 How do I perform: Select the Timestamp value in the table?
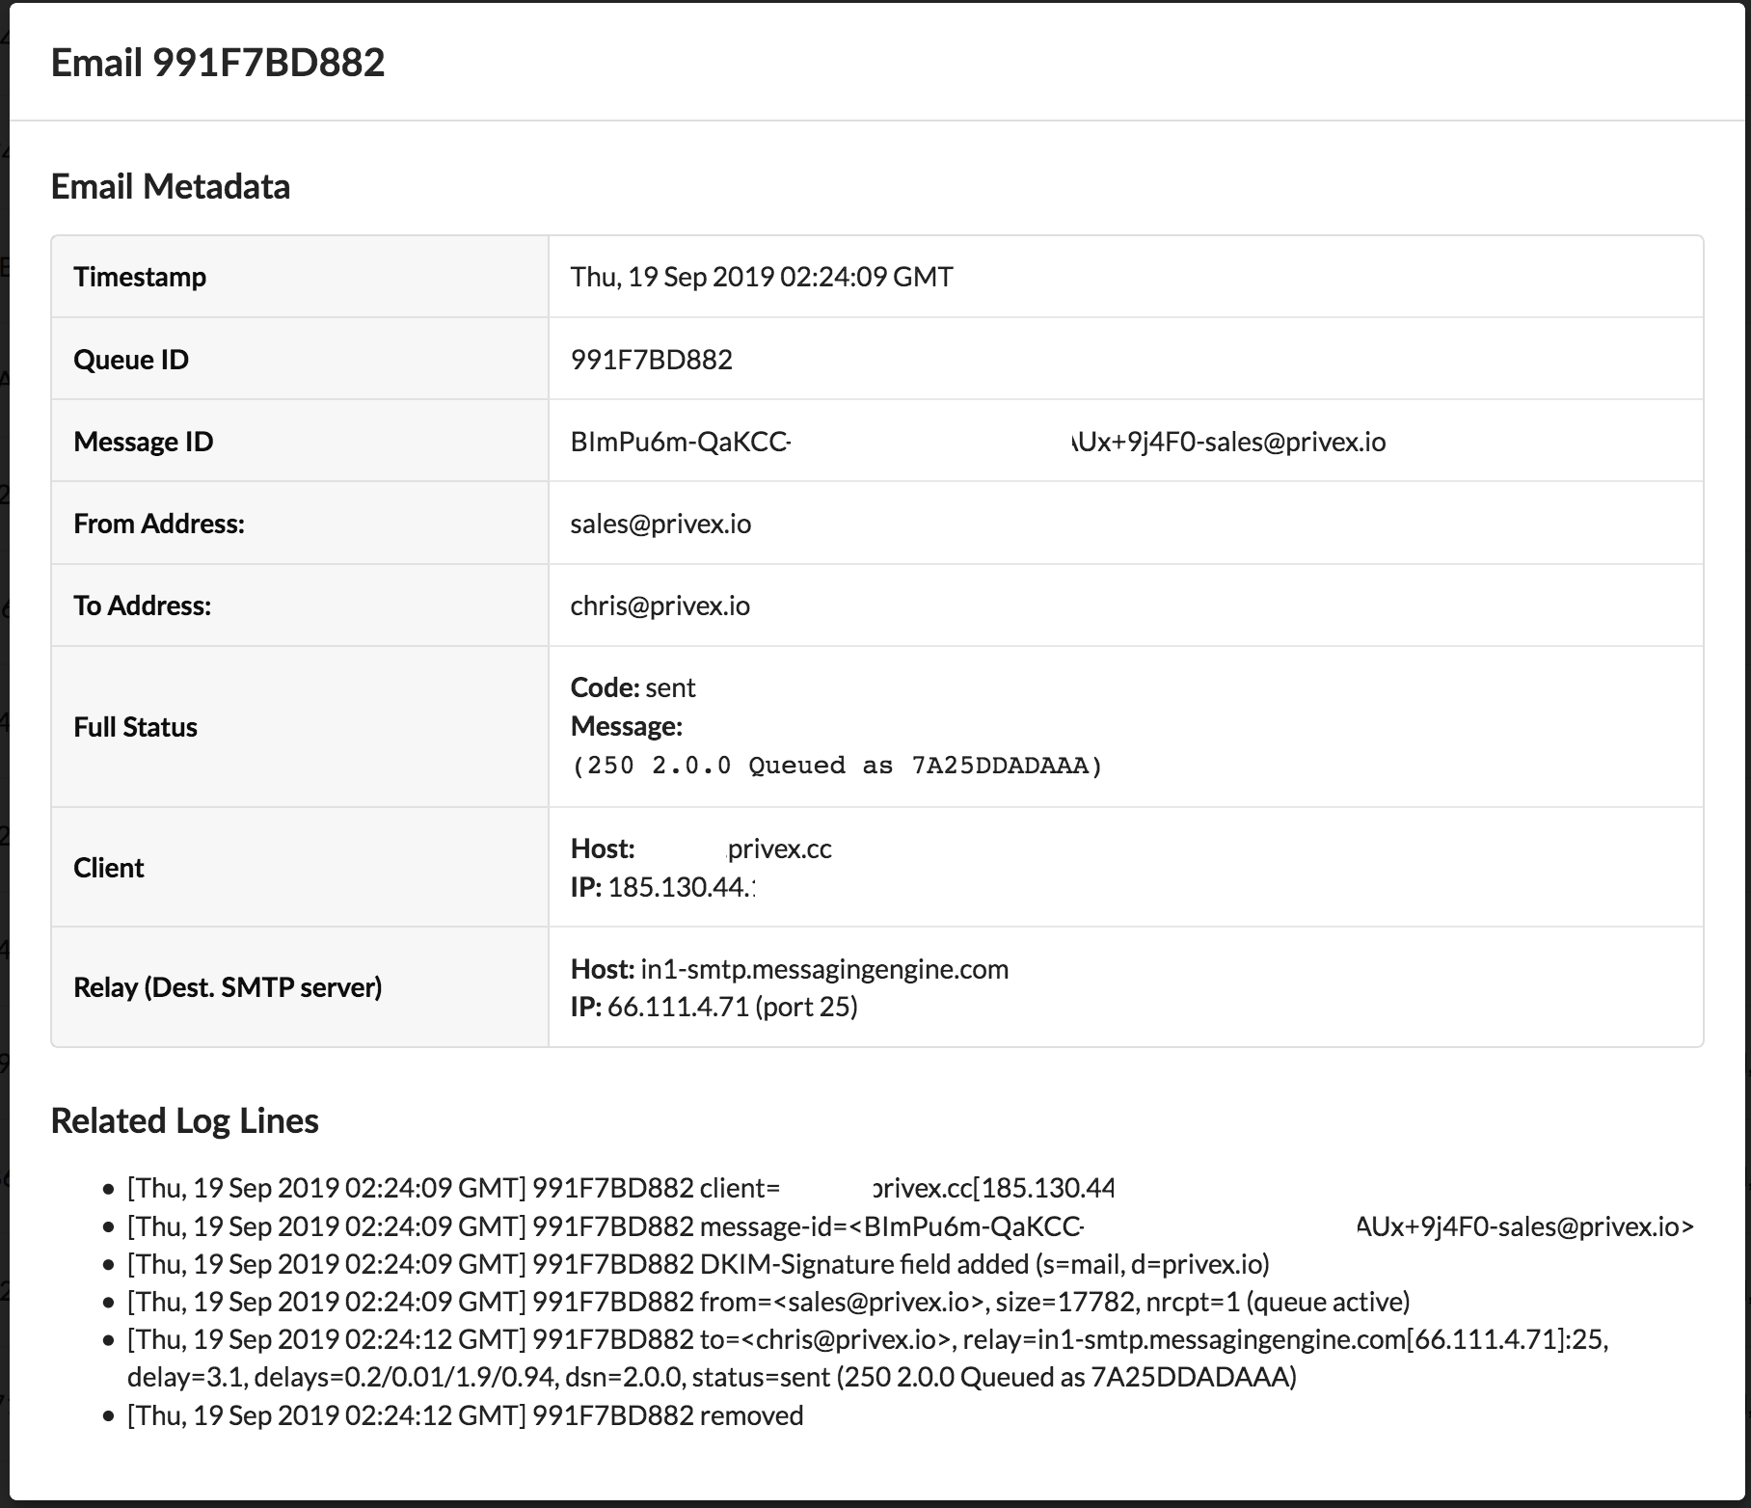click(x=761, y=277)
